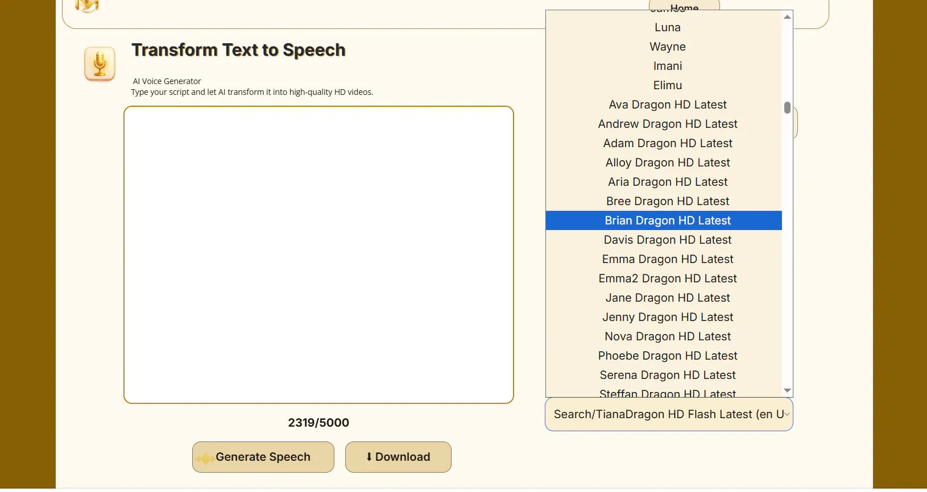This screenshot has width=927, height=492.
Task: Click the AI Voice Generator label
Action: coord(167,81)
